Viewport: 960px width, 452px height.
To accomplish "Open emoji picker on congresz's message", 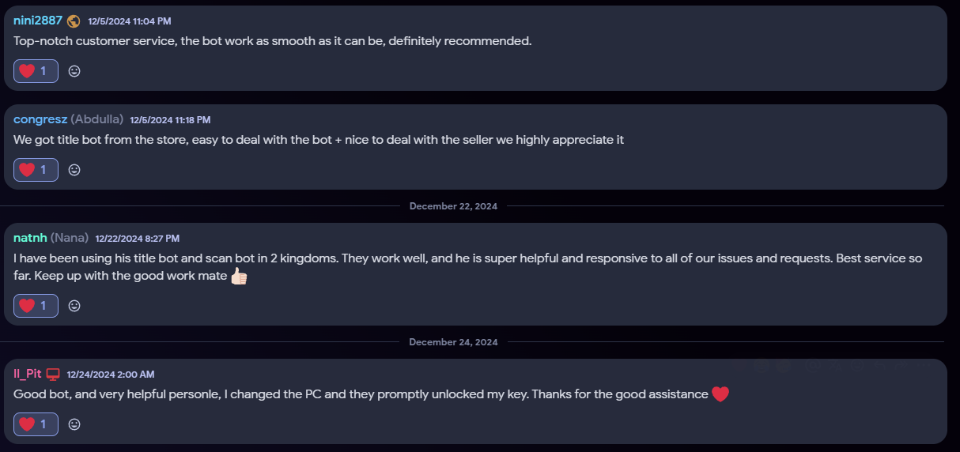I will (74, 170).
